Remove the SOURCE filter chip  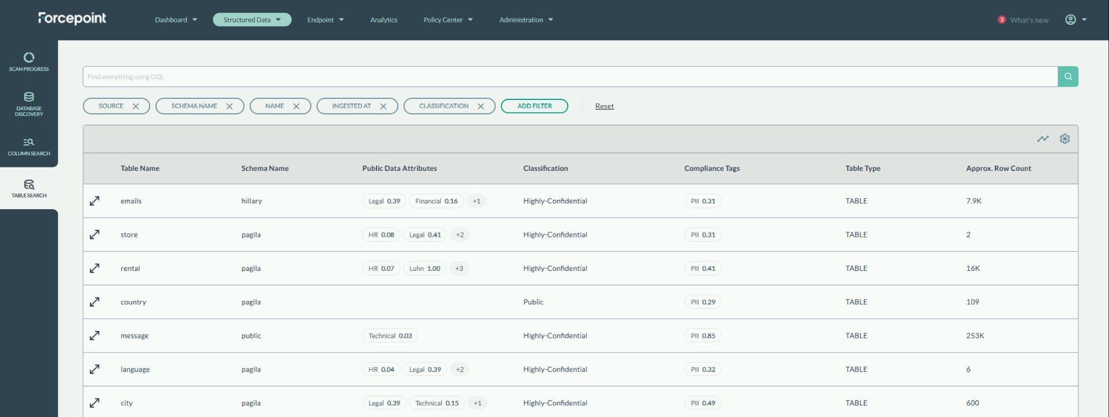click(136, 106)
